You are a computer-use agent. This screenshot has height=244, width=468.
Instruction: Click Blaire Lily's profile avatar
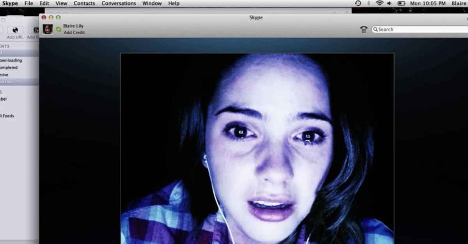tap(48, 29)
